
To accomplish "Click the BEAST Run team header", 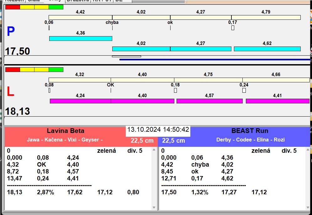I will pos(250,131).
